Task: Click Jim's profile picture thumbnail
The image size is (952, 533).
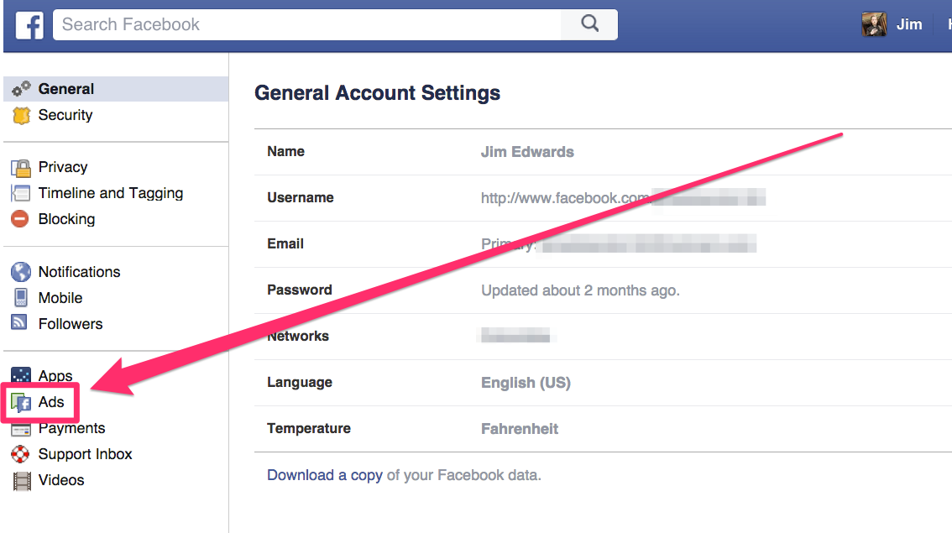Action: click(874, 24)
